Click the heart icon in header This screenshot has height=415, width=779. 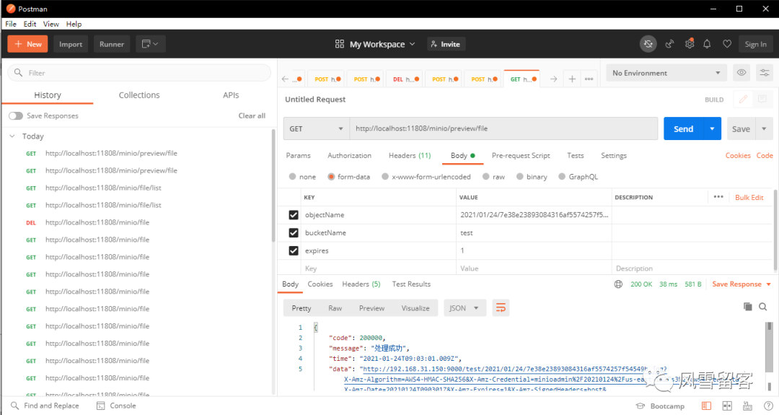(x=727, y=44)
